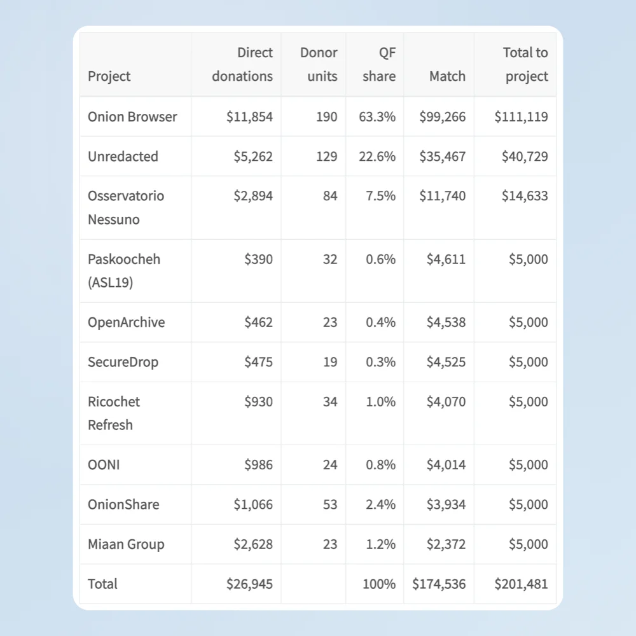Image resolution: width=636 pixels, height=636 pixels.
Task: Select the Match column header
Action: pos(447,76)
